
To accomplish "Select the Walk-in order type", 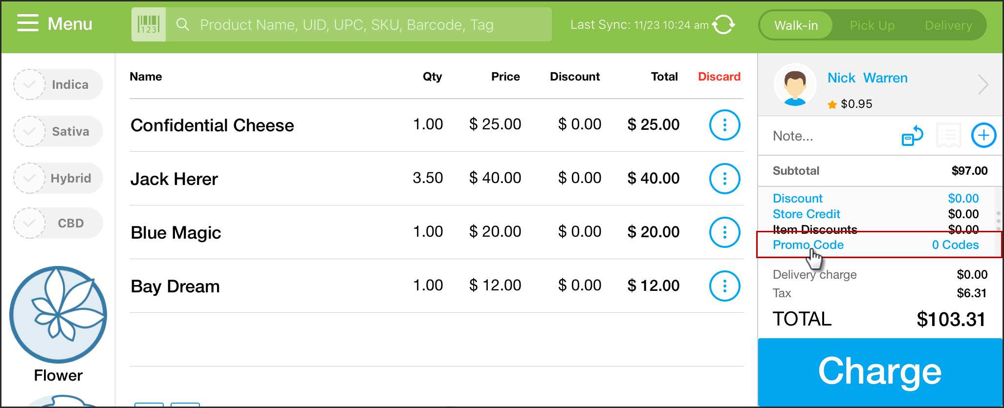I will click(796, 25).
